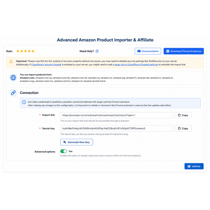This screenshot has width=210, height=210.
Task: Toggle the Advanced options switch
Action: tap(63, 151)
